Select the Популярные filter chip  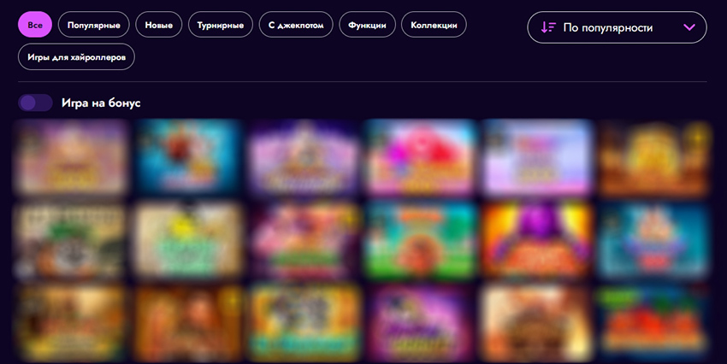pyautogui.click(x=94, y=25)
